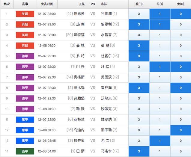Toggle win (3) for match 2 热刺 vs 伯恩利
191x157 pixels.
(139, 25)
